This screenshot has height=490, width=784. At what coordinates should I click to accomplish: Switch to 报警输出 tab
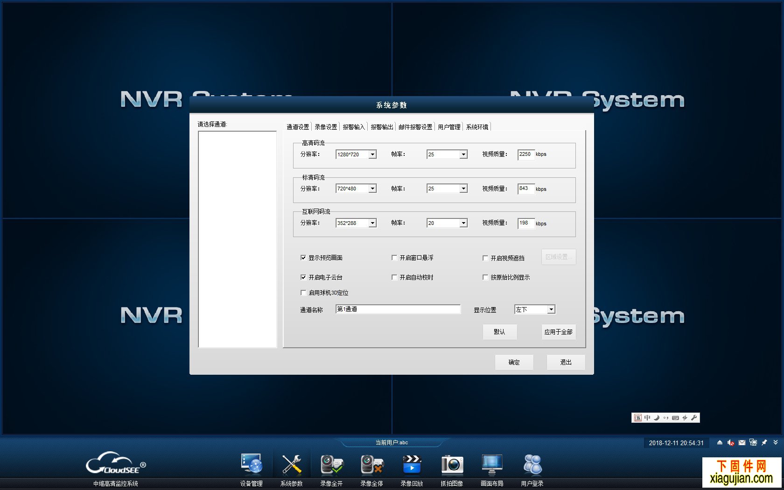[382, 127]
